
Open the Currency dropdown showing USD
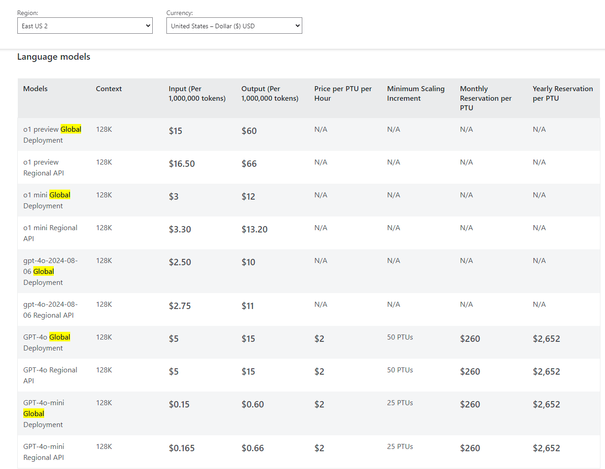(234, 26)
